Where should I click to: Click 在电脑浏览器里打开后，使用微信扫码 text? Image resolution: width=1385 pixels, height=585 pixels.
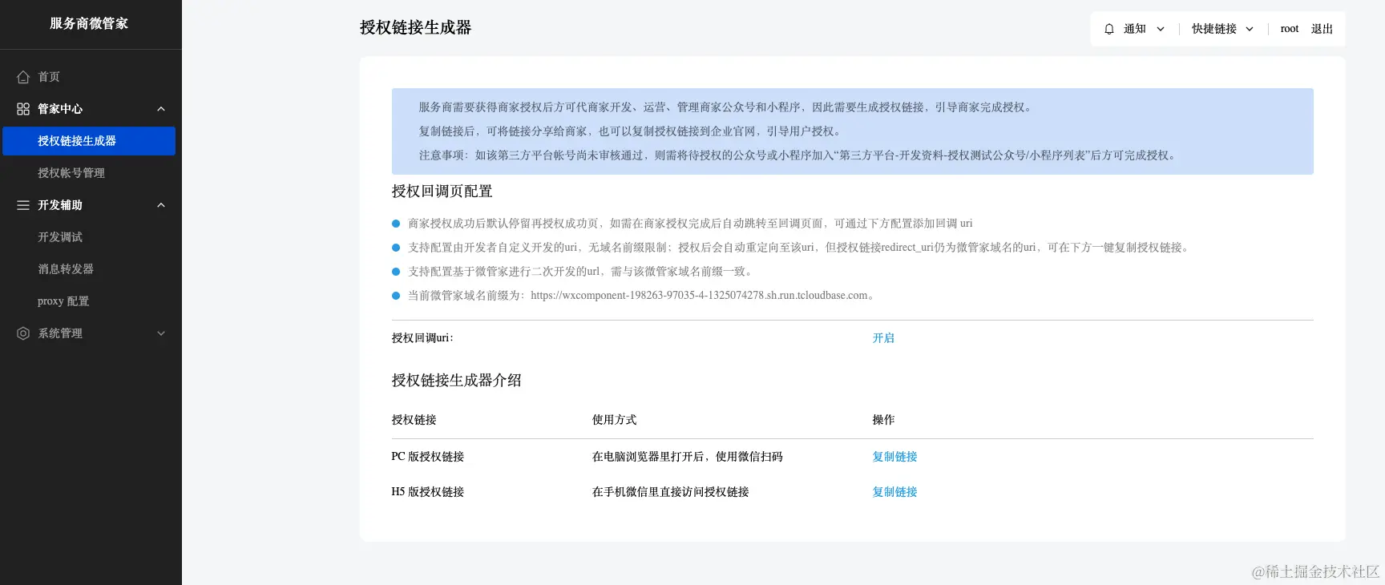click(x=687, y=457)
